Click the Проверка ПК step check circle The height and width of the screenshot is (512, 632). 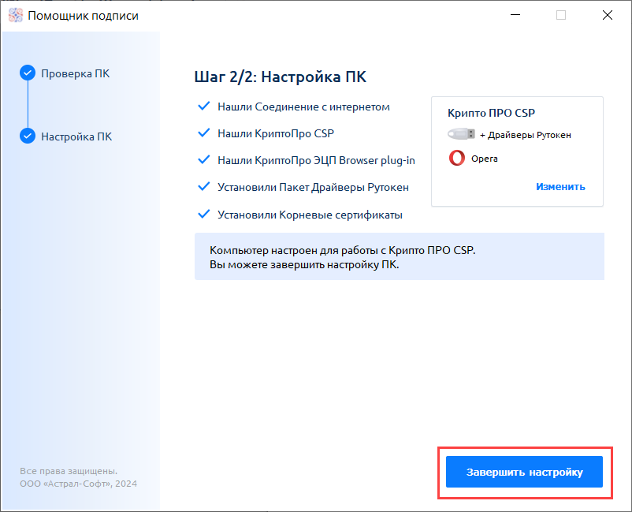28,73
